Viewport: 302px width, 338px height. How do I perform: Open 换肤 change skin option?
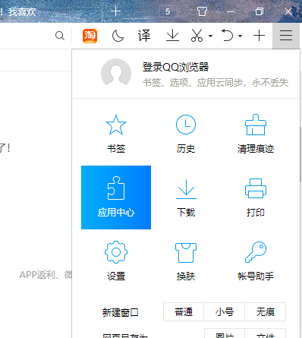pyautogui.click(x=186, y=261)
